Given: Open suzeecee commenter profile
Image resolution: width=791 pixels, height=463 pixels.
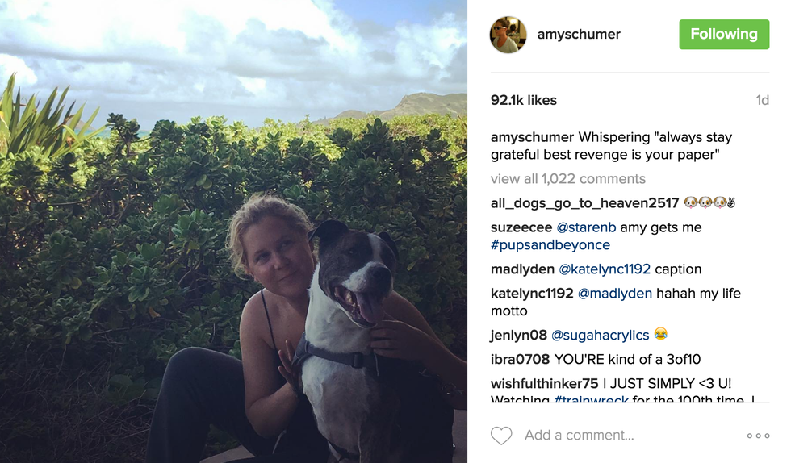Looking at the screenshot, I should pos(521,227).
